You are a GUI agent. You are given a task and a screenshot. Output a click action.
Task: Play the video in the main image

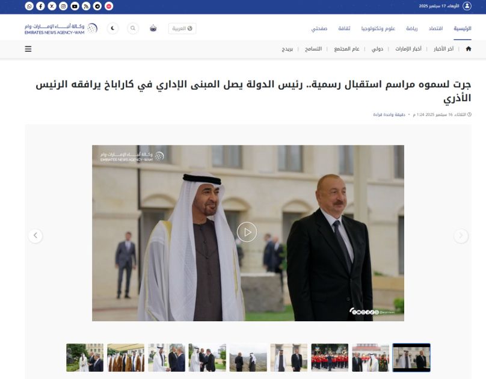point(247,232)
